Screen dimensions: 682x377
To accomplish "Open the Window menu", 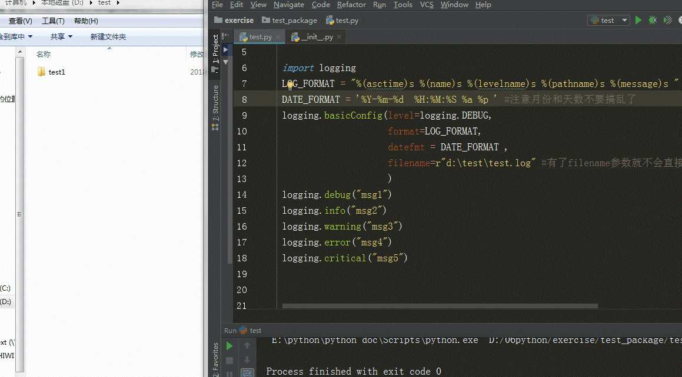I will click(454, 5).
